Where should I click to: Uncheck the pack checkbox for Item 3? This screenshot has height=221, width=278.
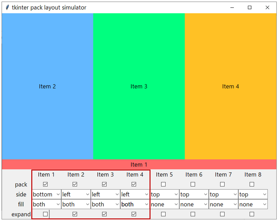click(104, 184)
